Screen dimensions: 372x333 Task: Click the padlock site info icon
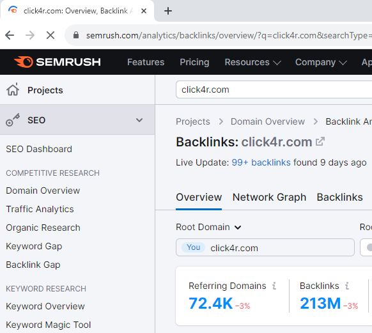point(76,35)
